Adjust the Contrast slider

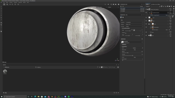132,56
